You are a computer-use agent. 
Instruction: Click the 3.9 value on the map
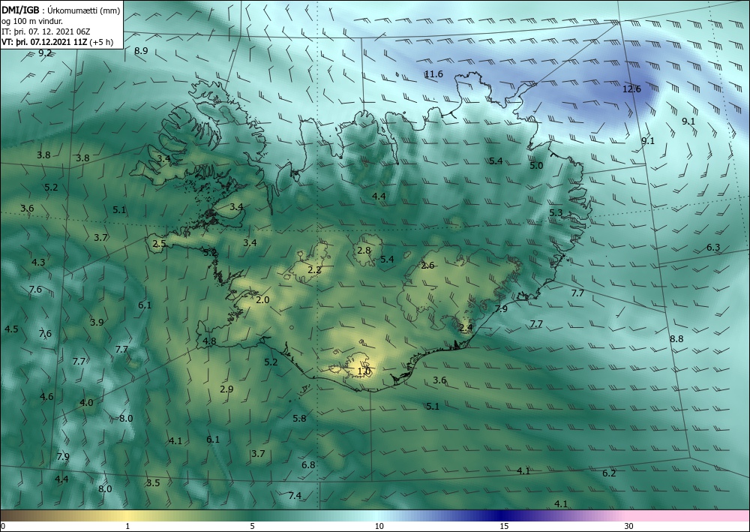(97, 323)
